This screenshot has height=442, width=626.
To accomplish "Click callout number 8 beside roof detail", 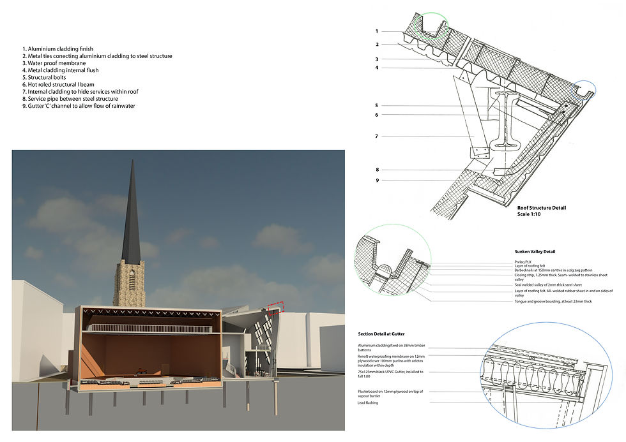I will (x=377, y=170).
